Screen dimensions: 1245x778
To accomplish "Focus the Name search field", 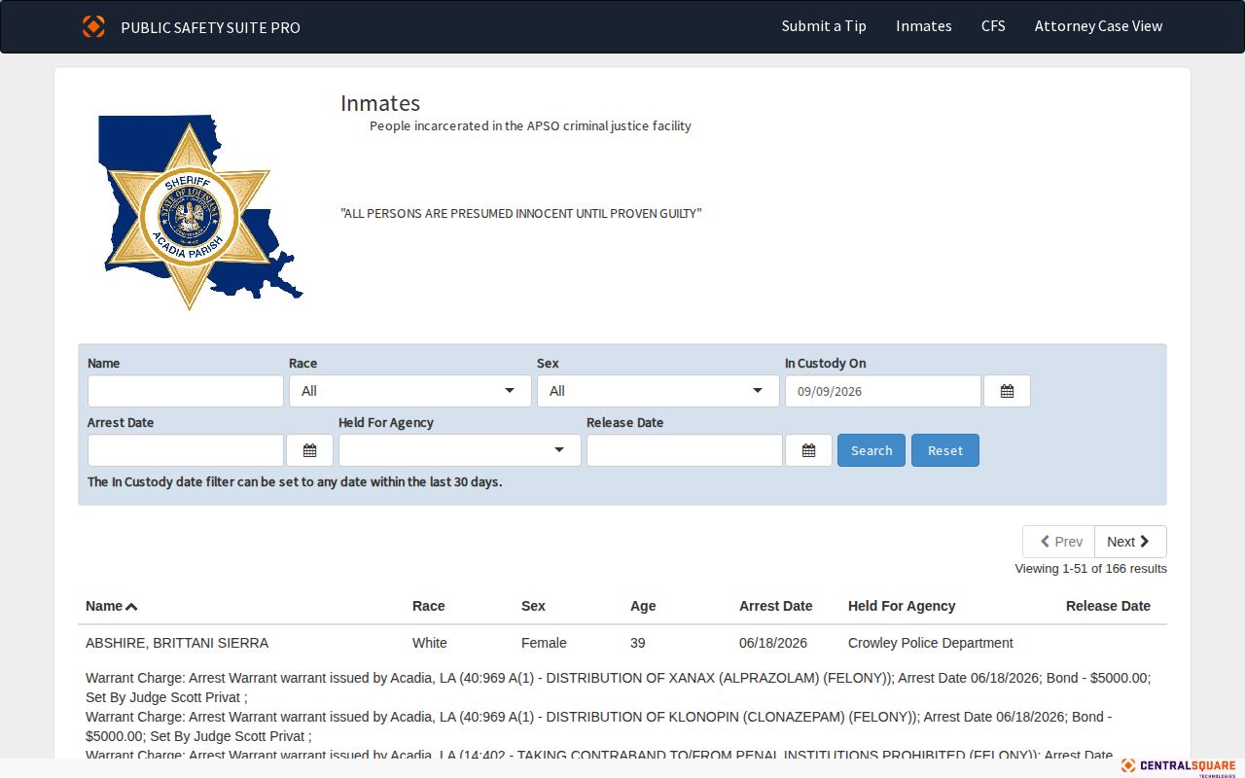I will point(186,391).
